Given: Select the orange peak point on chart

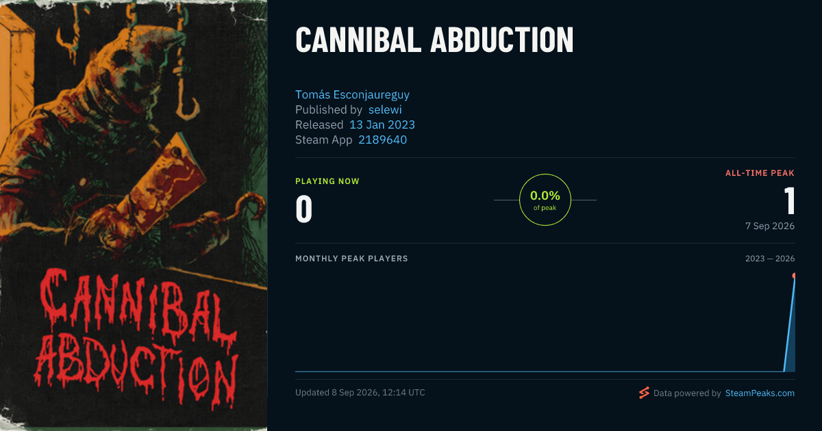Looking at the screenshot, I should [x=794, y=276].
